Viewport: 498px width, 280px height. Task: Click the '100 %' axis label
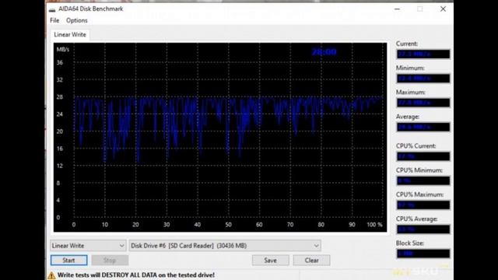click(375, 225)
